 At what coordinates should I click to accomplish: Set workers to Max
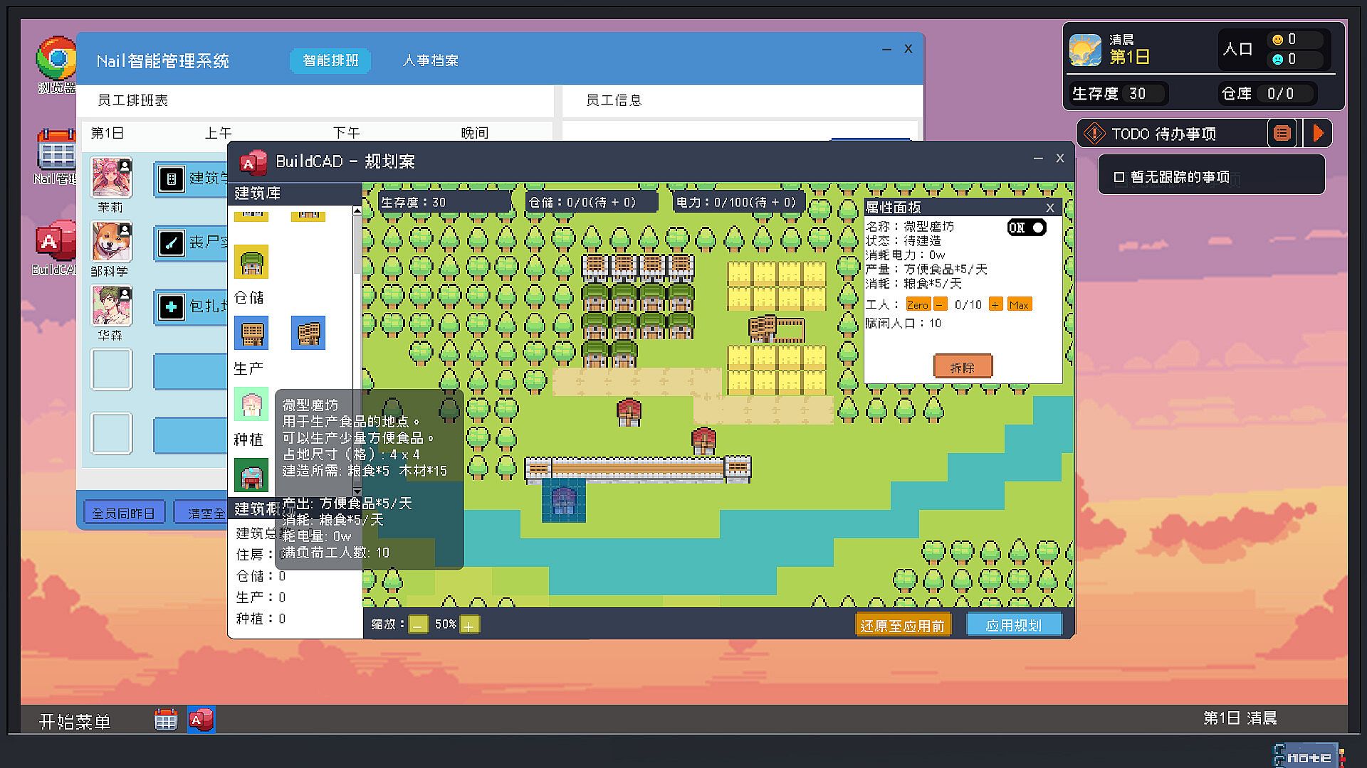coord(1019,304)
